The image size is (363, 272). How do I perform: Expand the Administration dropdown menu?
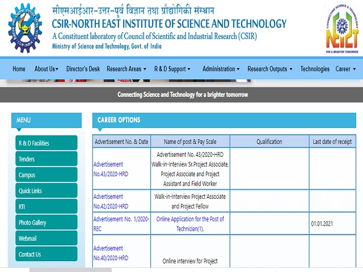(x=221, y=69)
